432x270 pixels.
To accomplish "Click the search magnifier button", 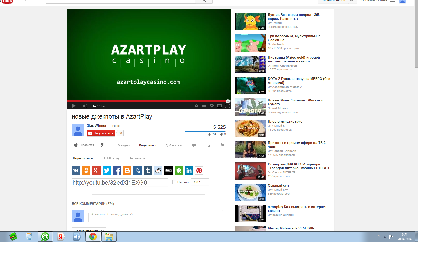I will (x=204, y=1).
